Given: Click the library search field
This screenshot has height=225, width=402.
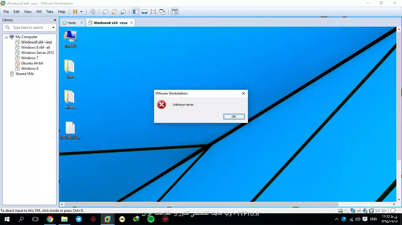Looking at the screenshot, I should (29, 27).
